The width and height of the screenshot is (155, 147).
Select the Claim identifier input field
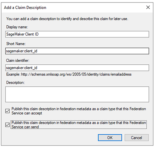click(x=77, y=68)
